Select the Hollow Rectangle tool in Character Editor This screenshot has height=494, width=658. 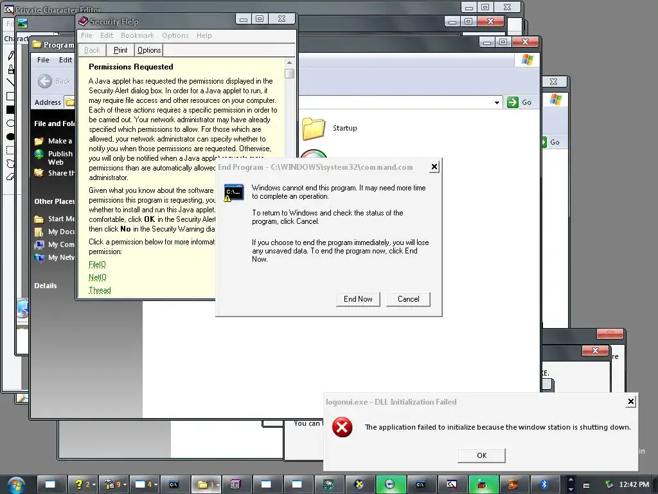click(11, 96)
